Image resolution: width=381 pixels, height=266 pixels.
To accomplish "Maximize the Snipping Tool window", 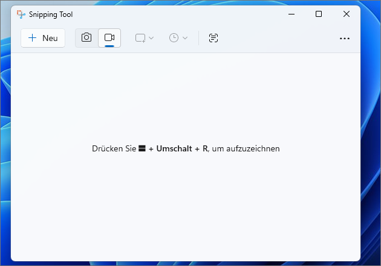I will (x=319, y=14).
